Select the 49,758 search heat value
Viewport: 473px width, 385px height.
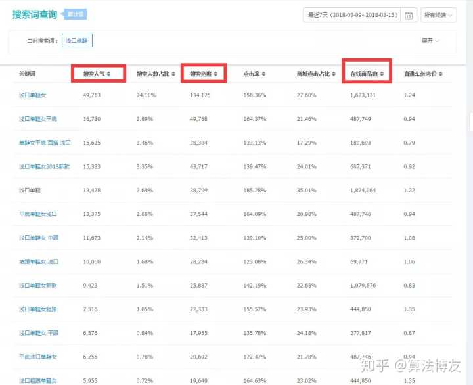point(198,119)
